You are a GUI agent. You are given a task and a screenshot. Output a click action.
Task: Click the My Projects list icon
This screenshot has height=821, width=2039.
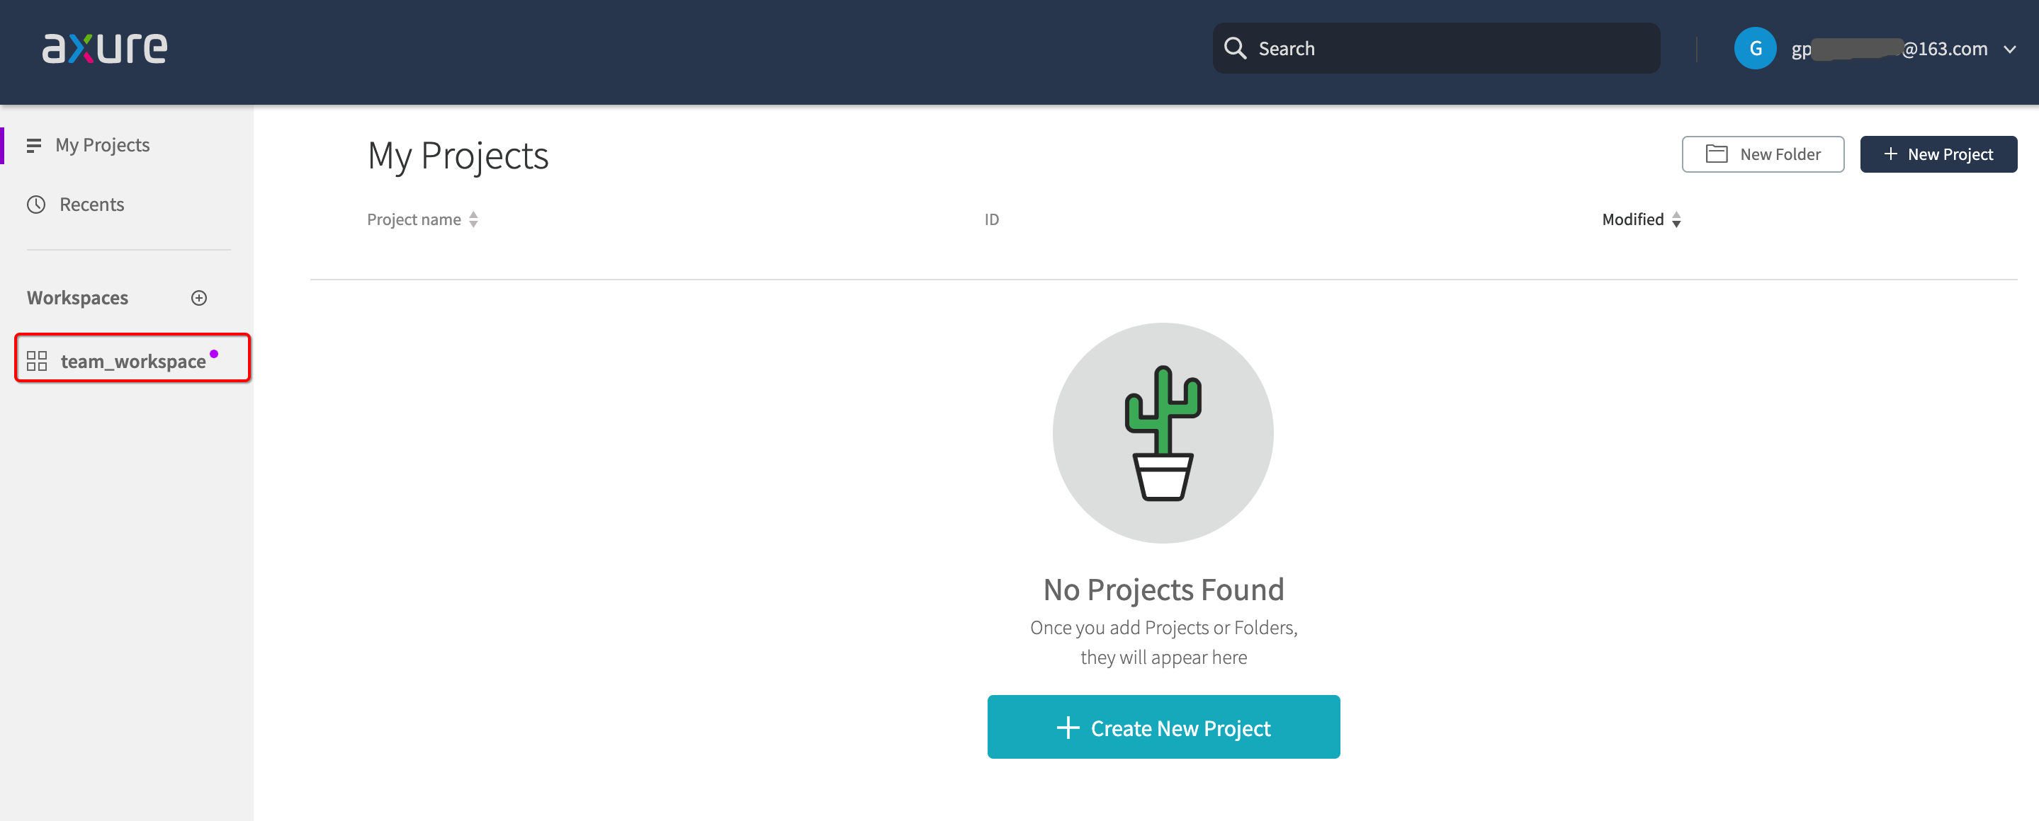(x=33, y=146)
